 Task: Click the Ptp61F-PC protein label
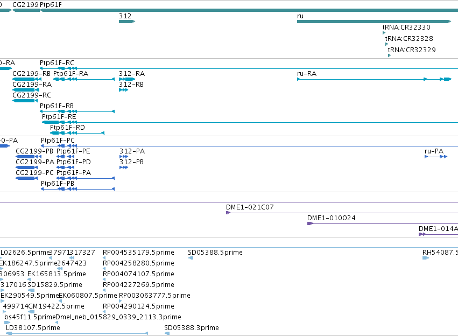pos(58,141)
